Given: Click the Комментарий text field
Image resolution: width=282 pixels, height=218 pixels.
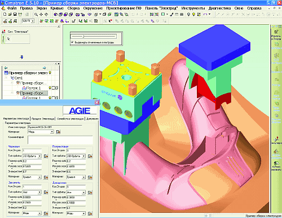Looking at the screenshot, I should (x=60, y=140).
